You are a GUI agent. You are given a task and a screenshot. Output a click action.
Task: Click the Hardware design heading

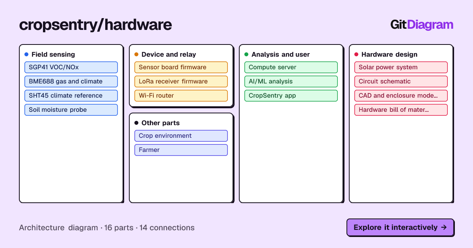pyautogui.click(x=389, y=54)
